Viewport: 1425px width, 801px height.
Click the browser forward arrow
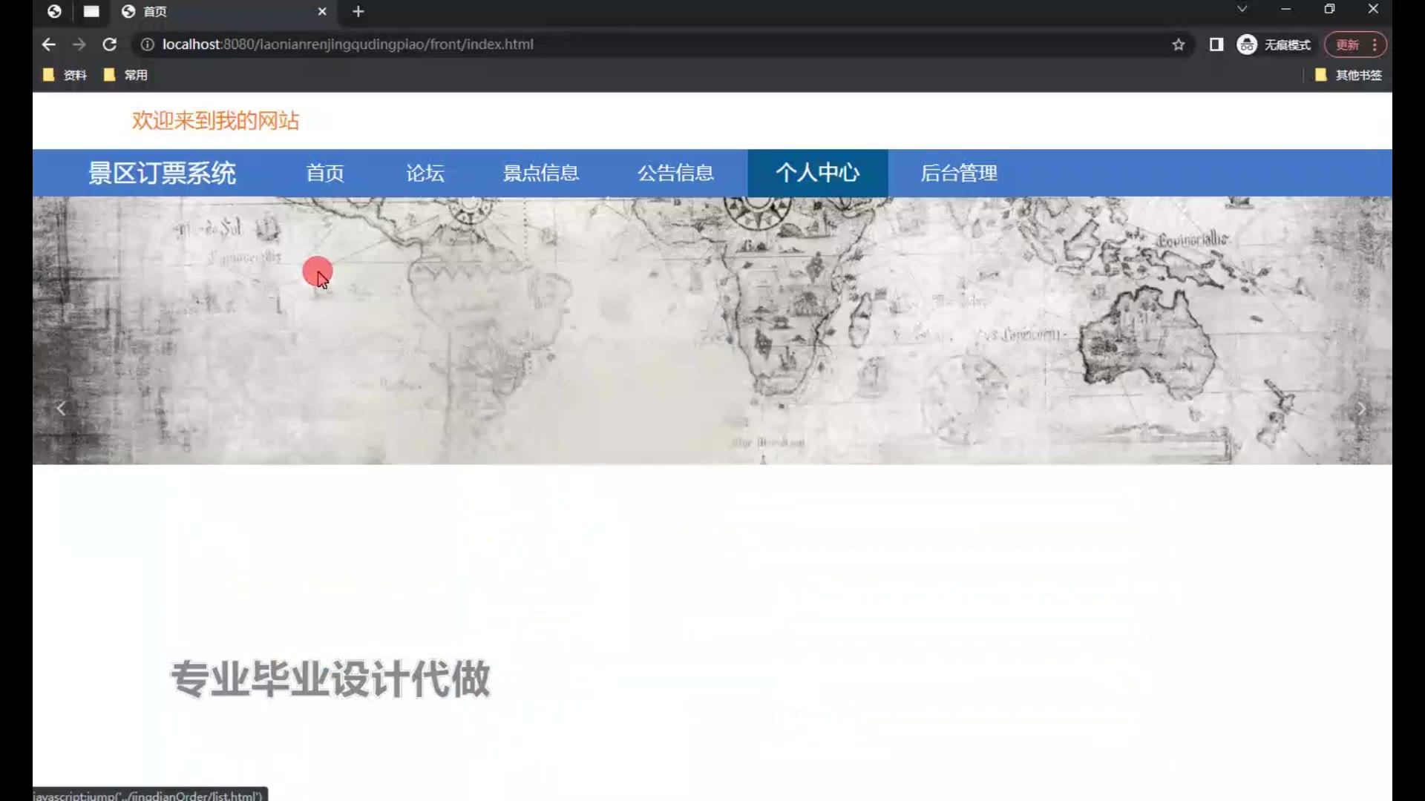coord(79,44)
